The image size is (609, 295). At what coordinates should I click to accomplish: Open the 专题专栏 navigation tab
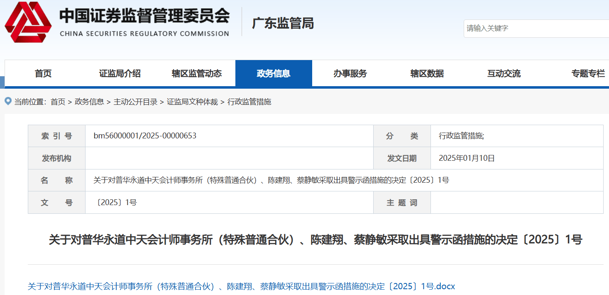588,74
